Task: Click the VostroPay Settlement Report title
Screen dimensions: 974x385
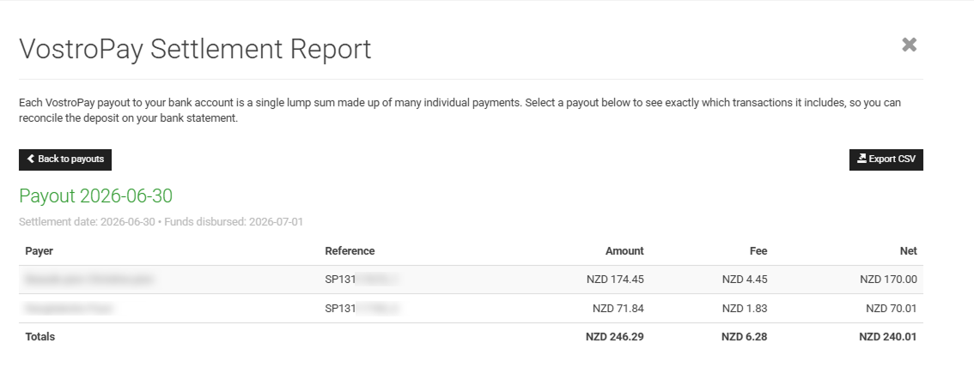Action: pos(195,49)
